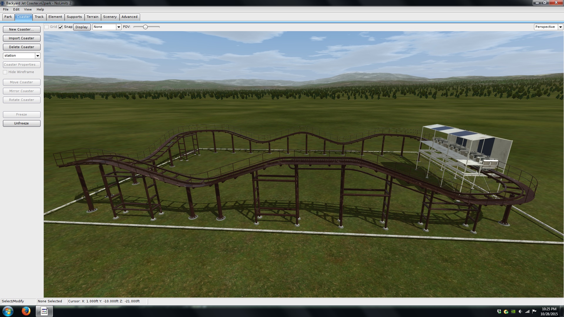Uncheck the Snap checkbox
This screenshot has height=317, width=564.
pyautogui.click(x=61, y=27)
